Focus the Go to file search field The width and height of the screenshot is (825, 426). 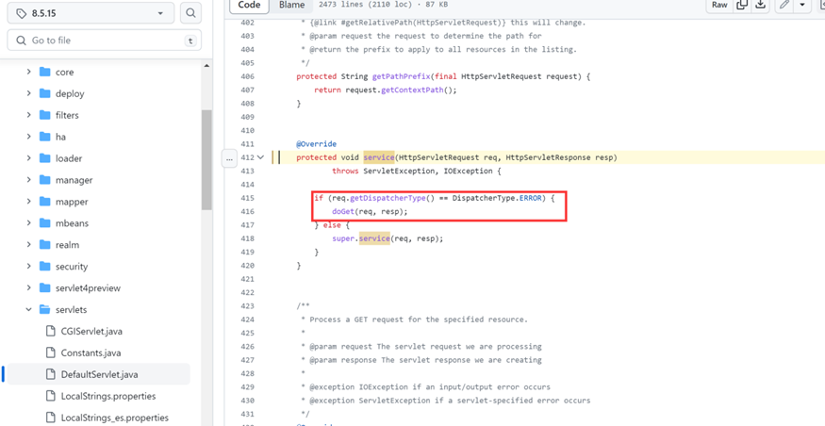104,41
